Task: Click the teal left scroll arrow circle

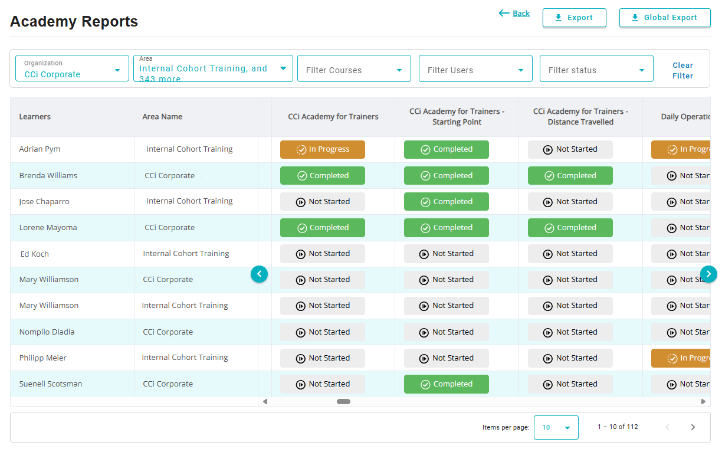Action: click(259, 274)
